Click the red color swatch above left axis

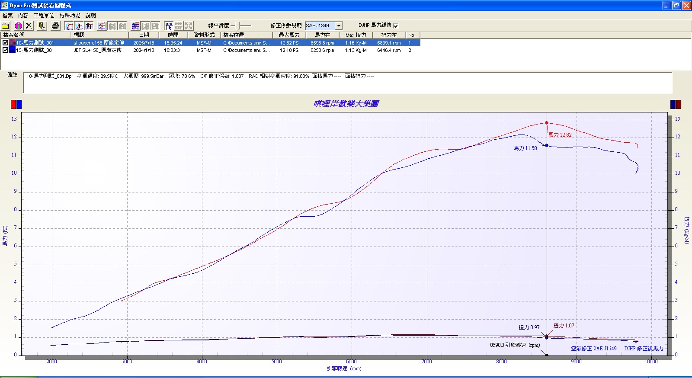pos(13,104)
